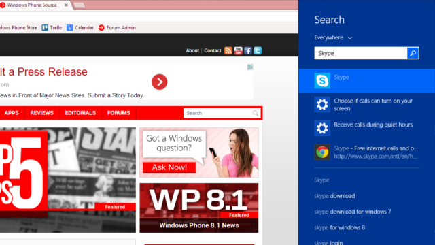
Task: Click the Skype search input field
Action: [x=361, y=53]
